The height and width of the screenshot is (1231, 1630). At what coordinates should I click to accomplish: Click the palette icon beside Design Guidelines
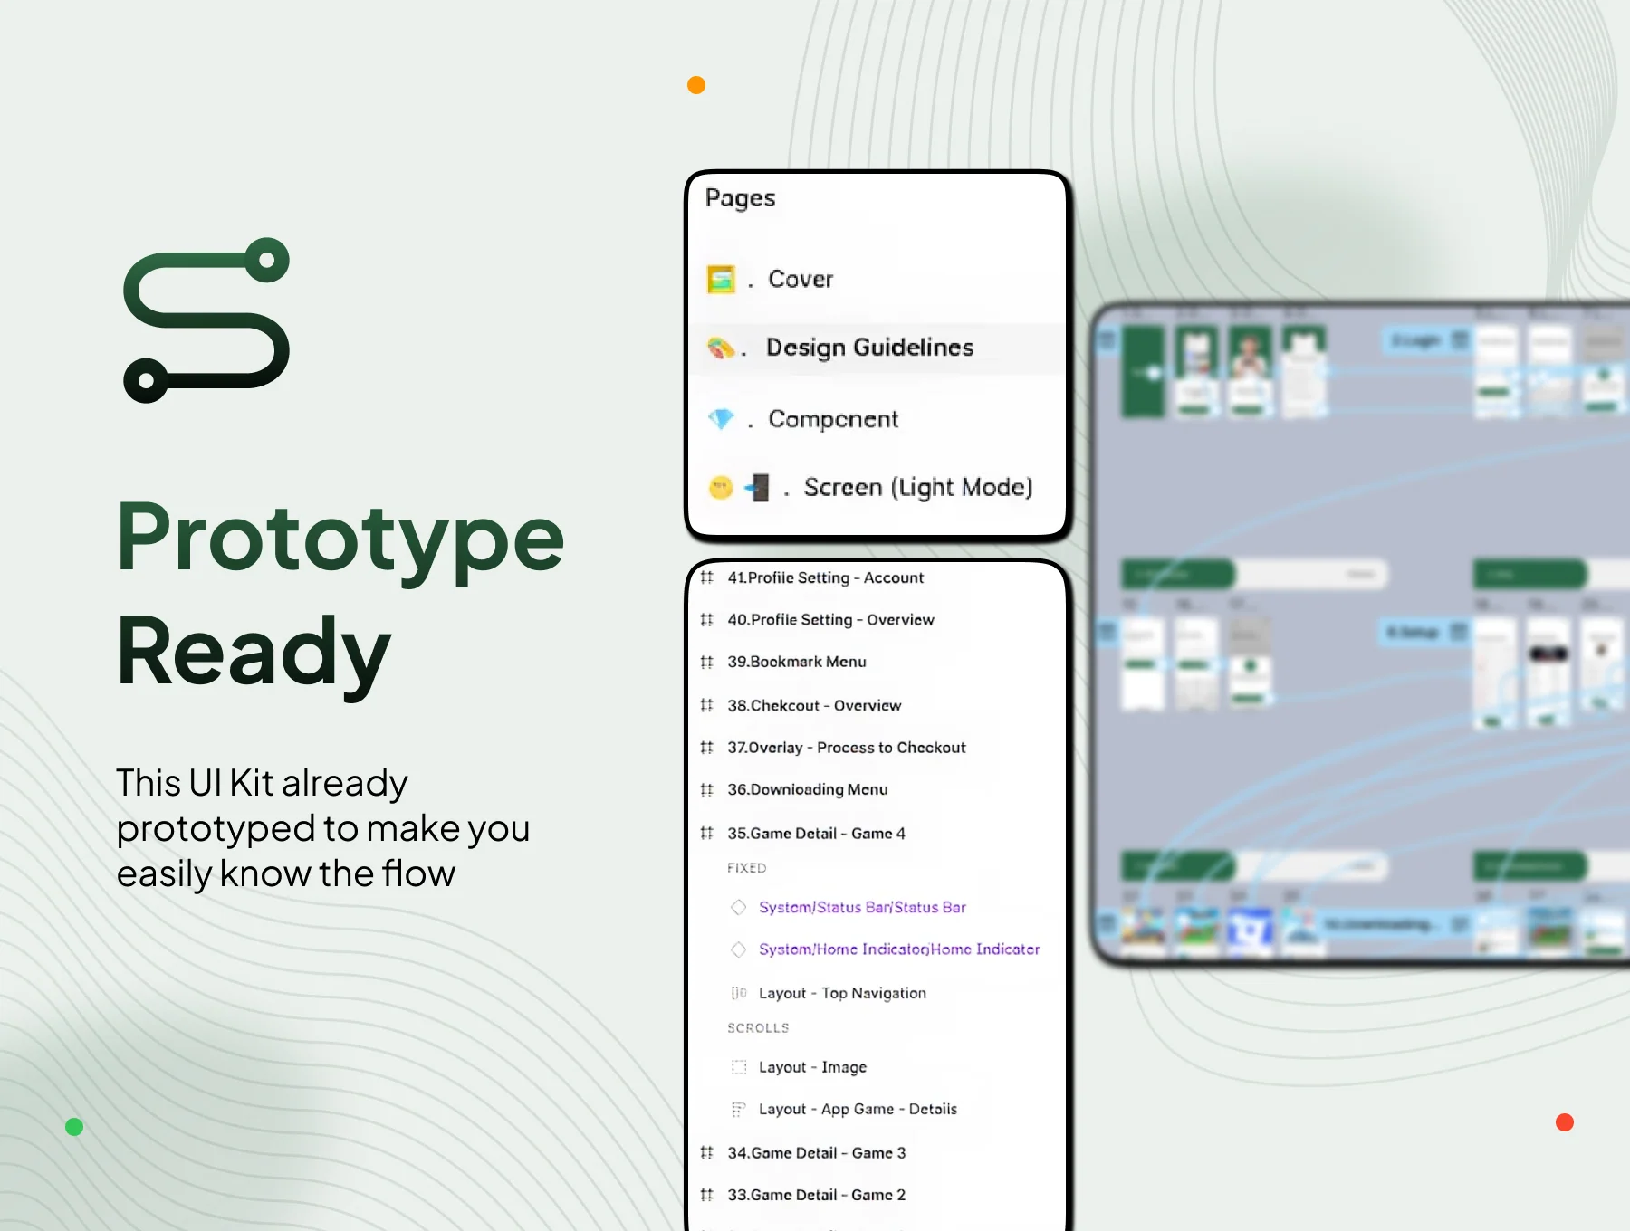721,348
